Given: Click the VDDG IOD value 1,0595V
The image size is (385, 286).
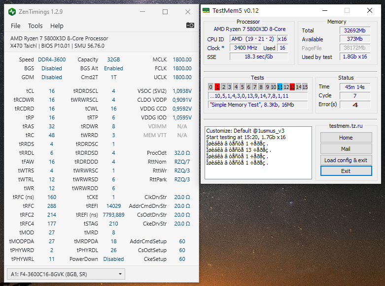Looking at the screenshot, I should 182,117.
